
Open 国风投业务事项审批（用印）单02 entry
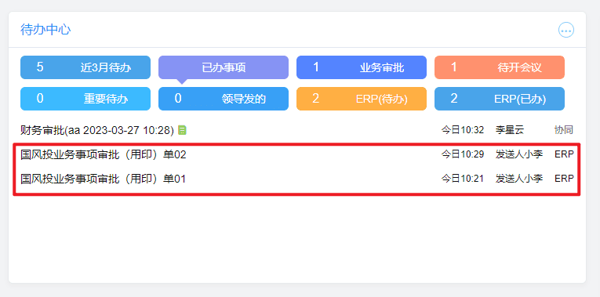click(x=103, y=154)
